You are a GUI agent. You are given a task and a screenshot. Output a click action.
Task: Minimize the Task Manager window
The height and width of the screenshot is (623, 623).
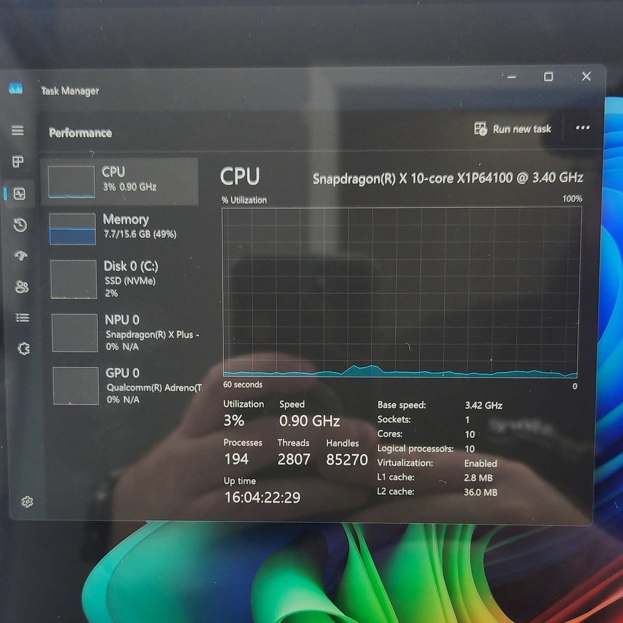pos(512,77)
